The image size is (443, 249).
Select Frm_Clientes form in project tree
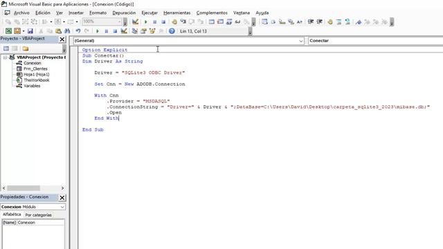[35, 68]
